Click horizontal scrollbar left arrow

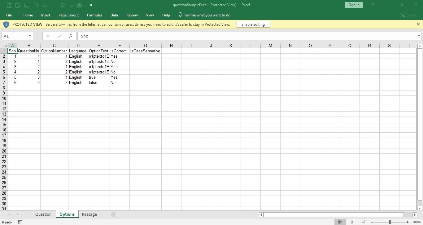261,214
